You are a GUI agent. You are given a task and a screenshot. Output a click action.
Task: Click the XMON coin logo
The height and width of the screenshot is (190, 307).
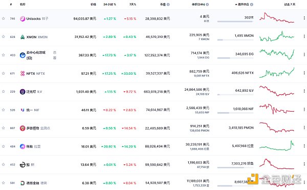pos(23,37)
